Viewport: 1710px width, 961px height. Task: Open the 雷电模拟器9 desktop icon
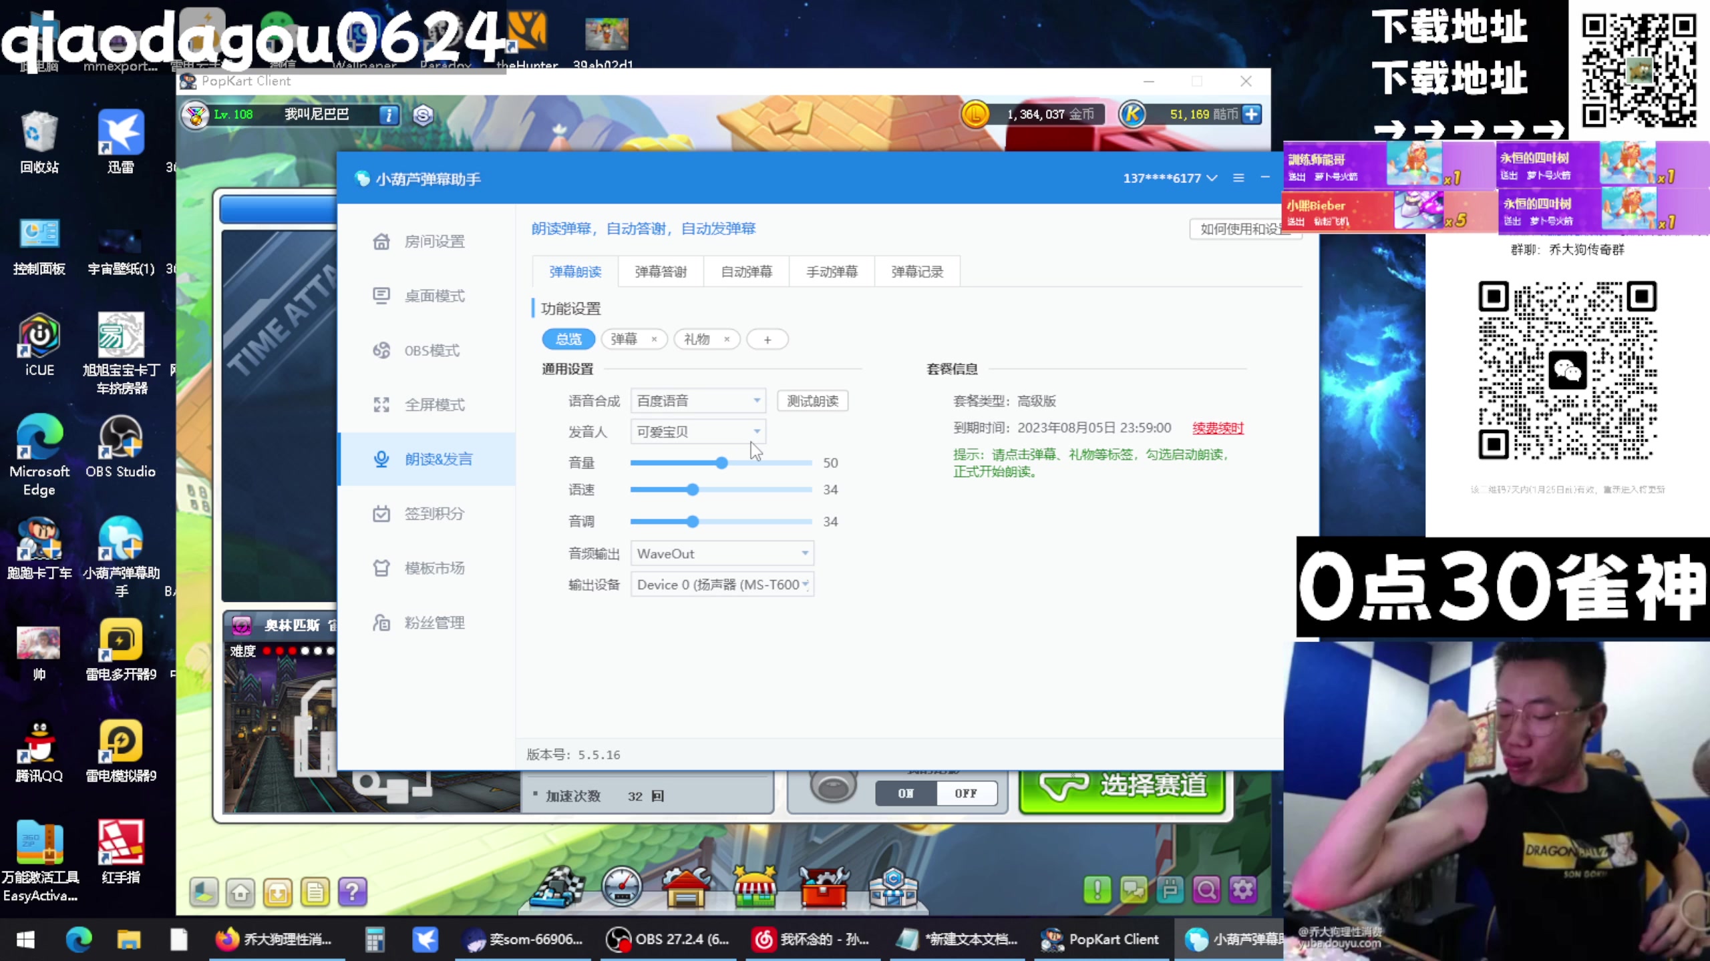pos(120,751)
